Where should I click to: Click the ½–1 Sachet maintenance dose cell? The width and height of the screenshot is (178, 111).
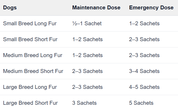pos(87,23)
